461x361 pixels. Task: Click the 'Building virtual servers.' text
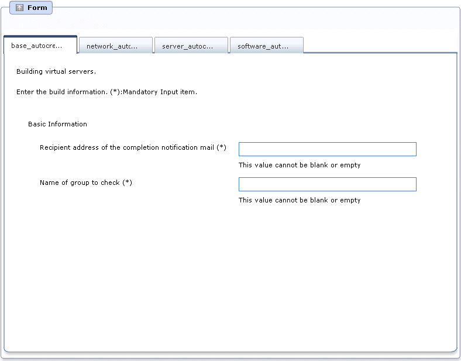point(56,71)
